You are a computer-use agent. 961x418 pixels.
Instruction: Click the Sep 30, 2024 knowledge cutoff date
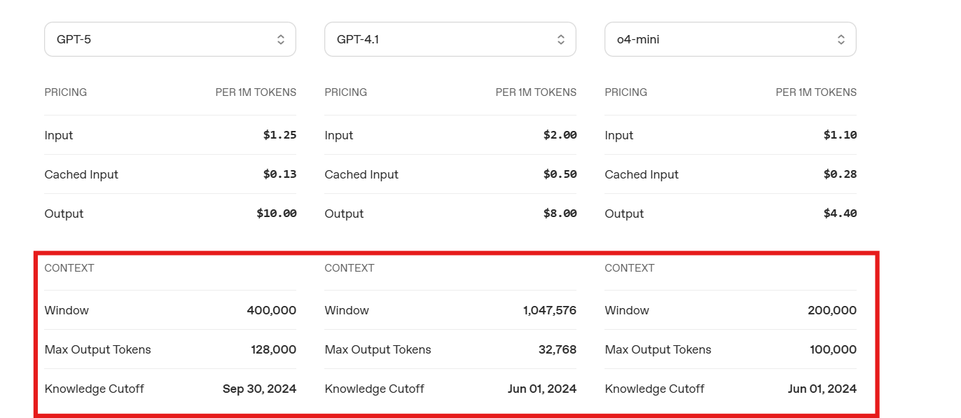[x=259, y=389]
